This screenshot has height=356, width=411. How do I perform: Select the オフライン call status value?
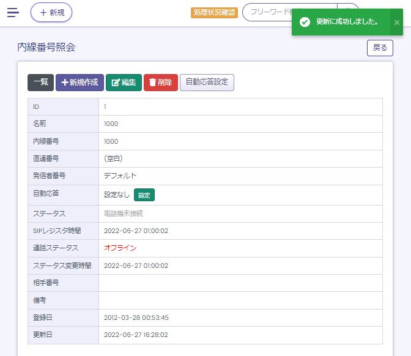(x=120, y=248)
